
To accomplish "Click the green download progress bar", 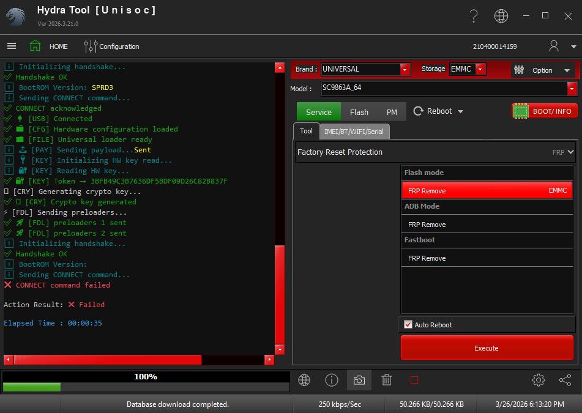I will pos(32,387).
